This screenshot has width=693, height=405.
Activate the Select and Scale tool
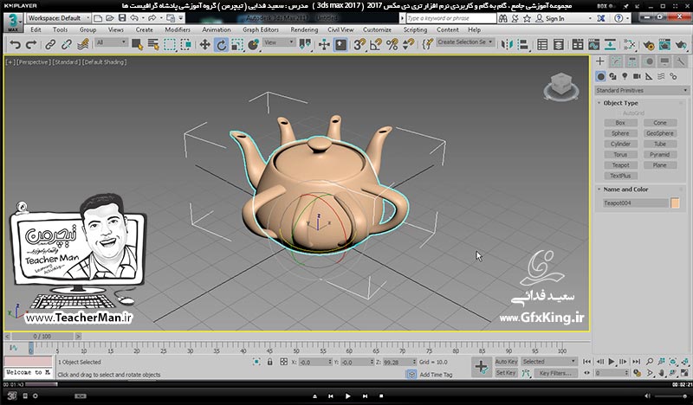point(237,45)
